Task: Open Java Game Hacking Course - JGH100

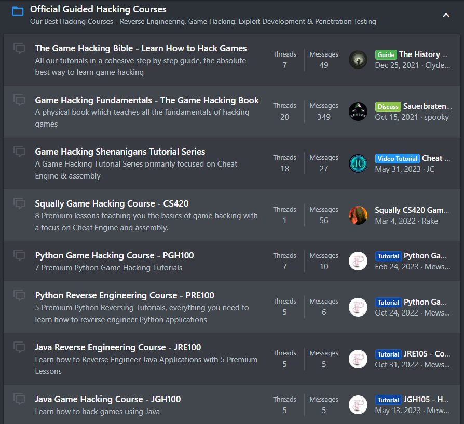Action: click(108, 400)
